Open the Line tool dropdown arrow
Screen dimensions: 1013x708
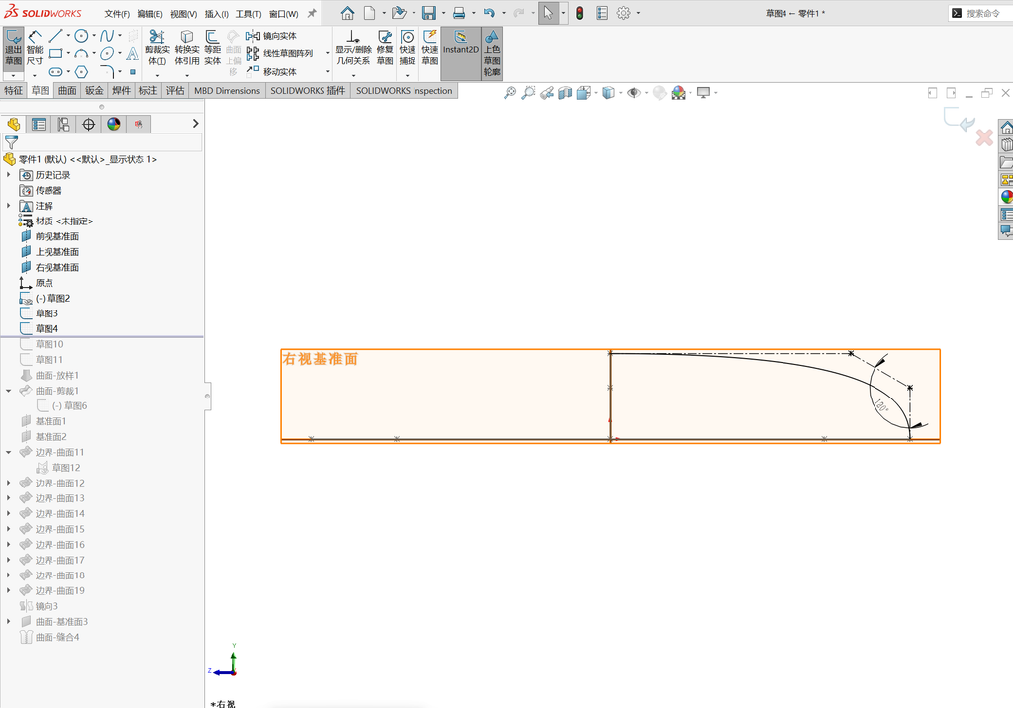click(68, 36)
